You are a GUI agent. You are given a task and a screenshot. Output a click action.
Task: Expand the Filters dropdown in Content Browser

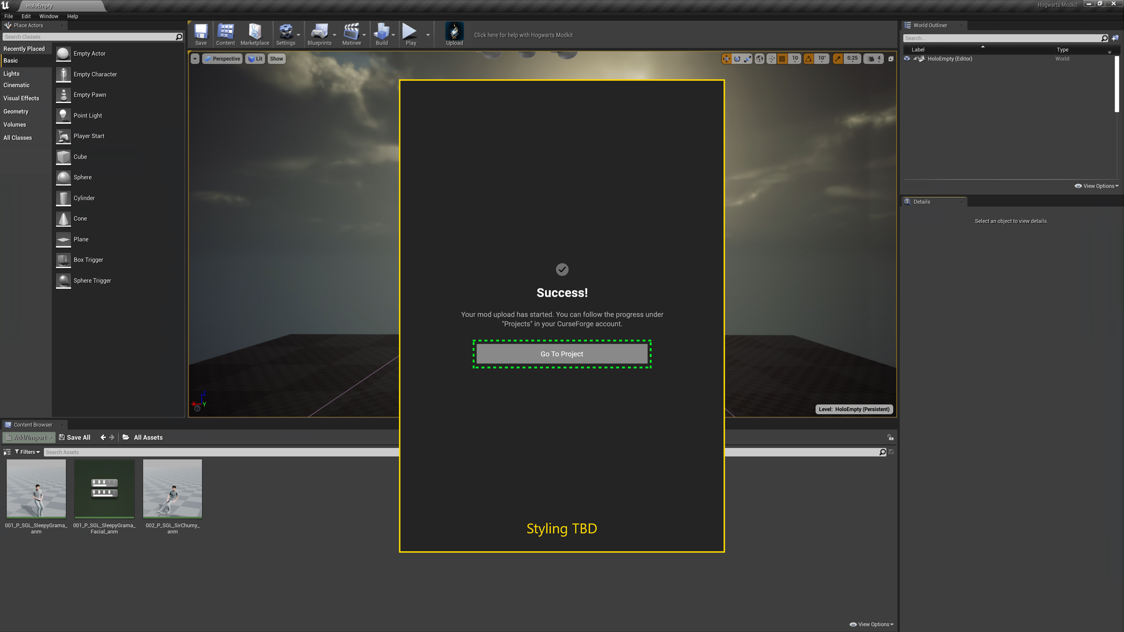coord(28,452)
